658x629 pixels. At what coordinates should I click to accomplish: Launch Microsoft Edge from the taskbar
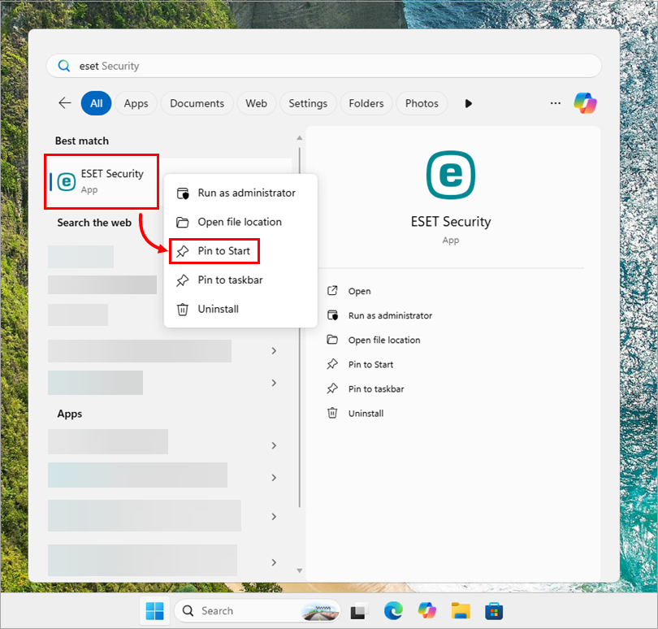tap(393, 610)
